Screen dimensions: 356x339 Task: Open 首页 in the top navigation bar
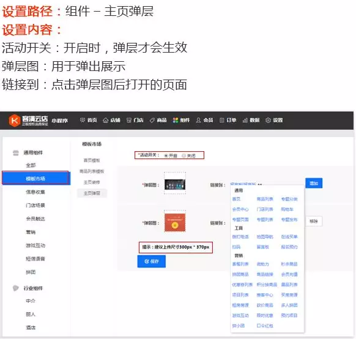tap(89, 120)
